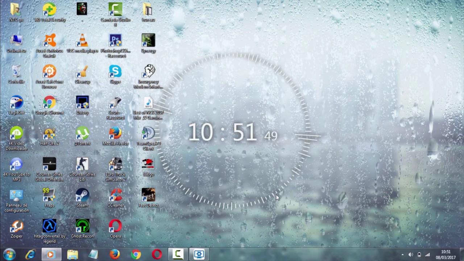The image size is (464, 261).
Task: Open Camtasia Studio 8 from the desktop
Action: pos(115,9)
